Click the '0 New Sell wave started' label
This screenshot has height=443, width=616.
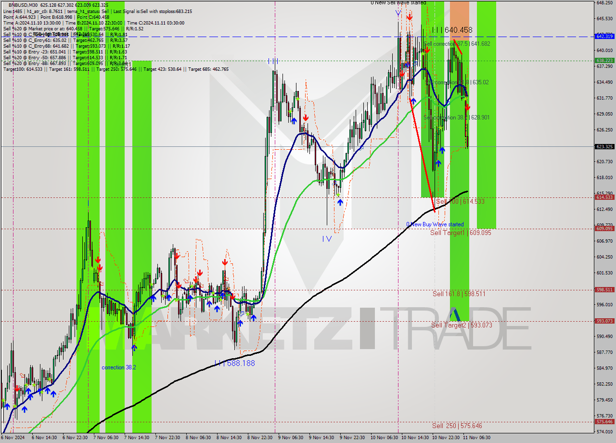coord(398,2)
